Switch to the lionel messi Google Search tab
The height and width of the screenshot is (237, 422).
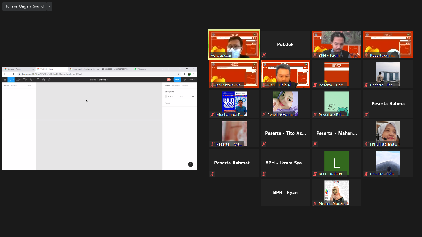(84, 69)
